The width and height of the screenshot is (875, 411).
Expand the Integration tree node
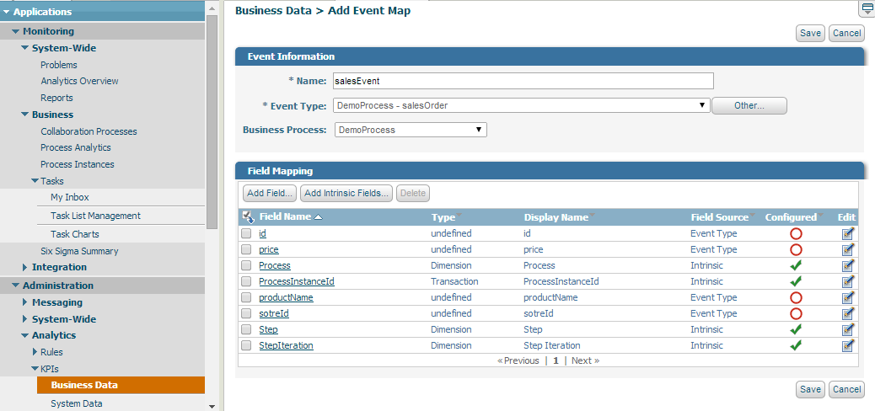pos(24,268)
